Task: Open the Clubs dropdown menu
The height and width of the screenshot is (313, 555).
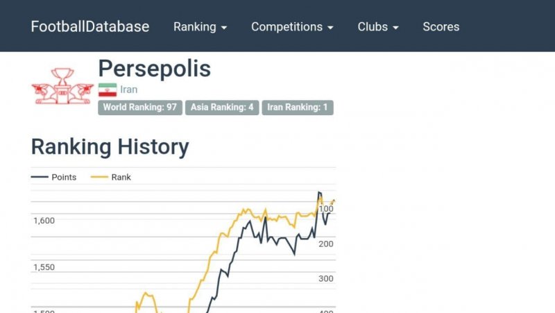Action: [378, 27]
